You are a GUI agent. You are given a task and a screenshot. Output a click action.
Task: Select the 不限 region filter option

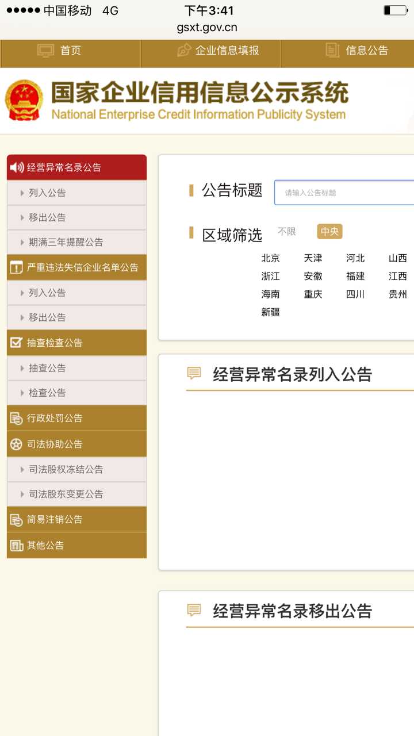(x=286, y=231)
